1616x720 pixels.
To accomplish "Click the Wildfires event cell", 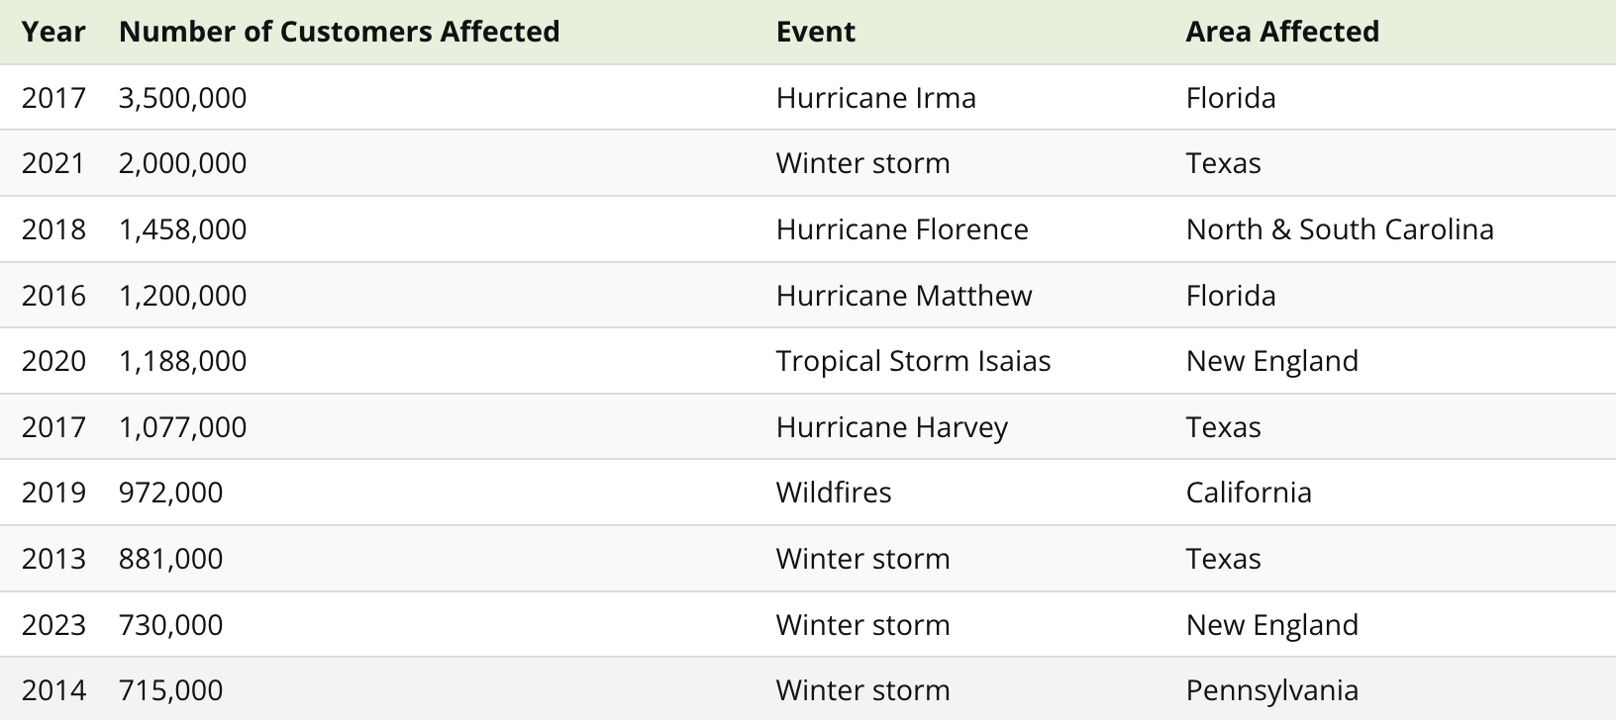I will [834, 493].
